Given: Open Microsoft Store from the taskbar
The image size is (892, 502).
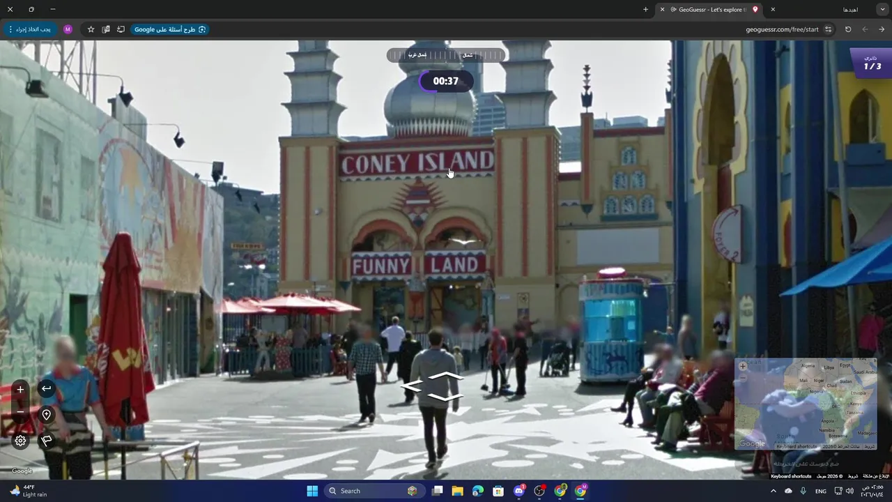Looking at the screenshot, I should coord(498,491).
